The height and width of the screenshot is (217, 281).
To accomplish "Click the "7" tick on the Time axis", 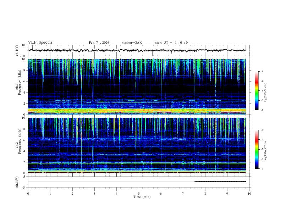I will point(183,194).
